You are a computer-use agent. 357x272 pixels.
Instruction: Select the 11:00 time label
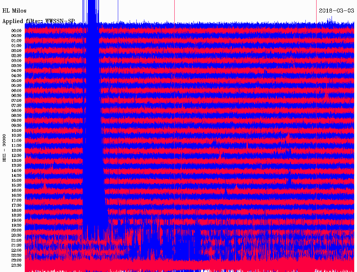pyautogui.click(x=16, y=140)
